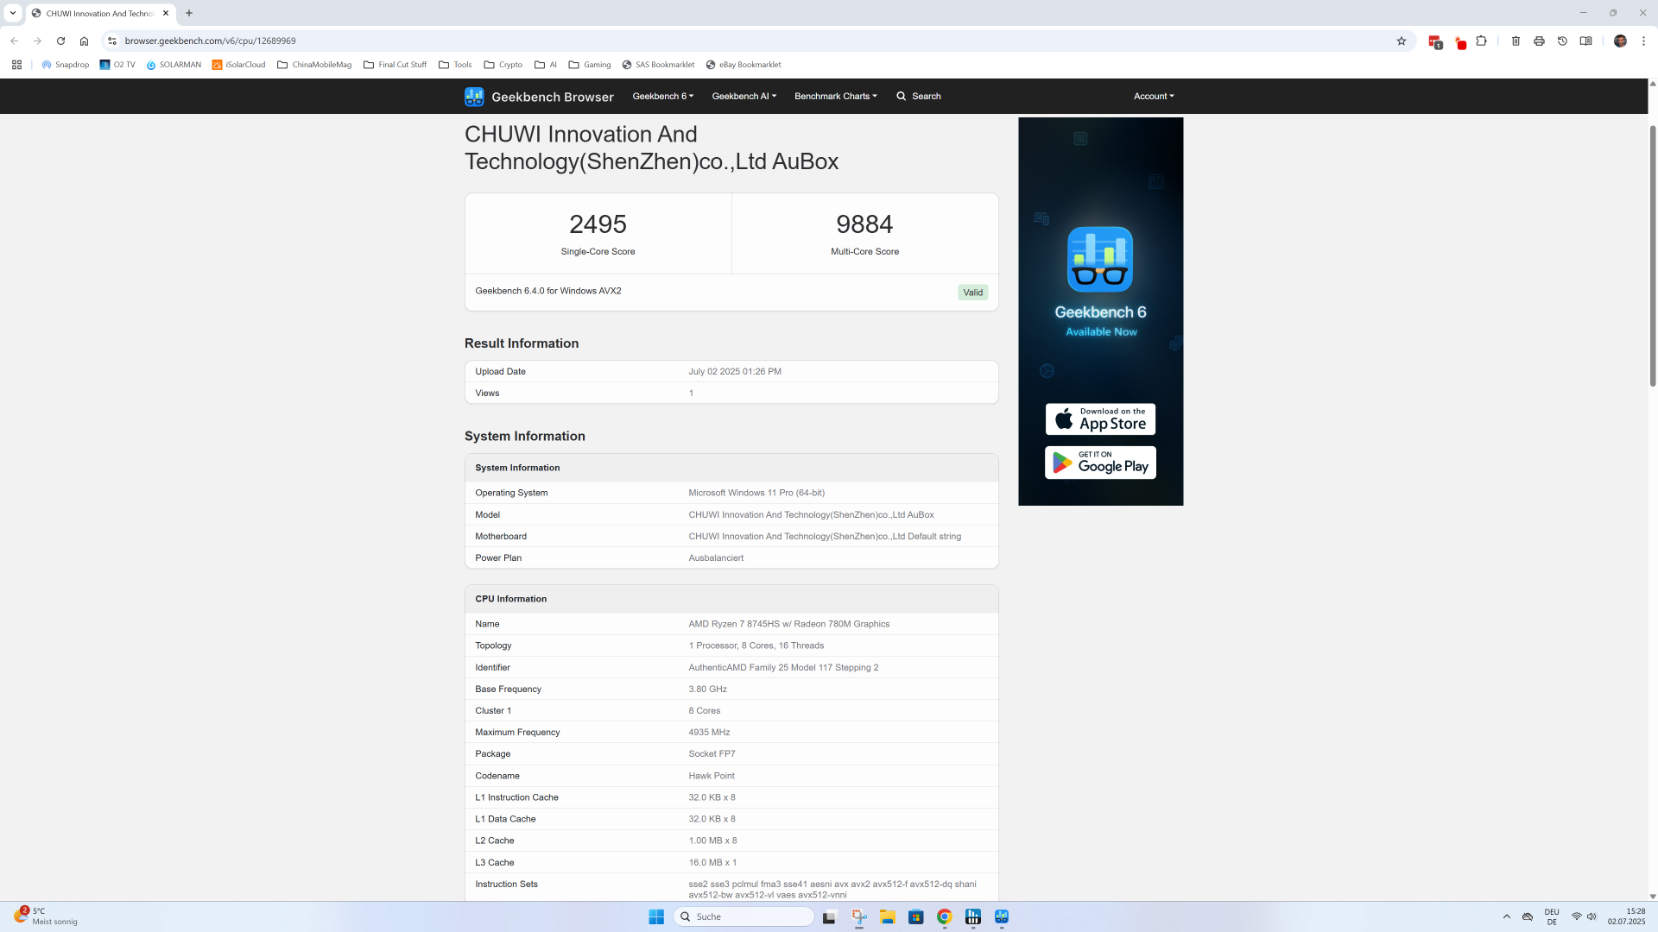The image size is (1658, 932).
Task: Open the iSolarCloud bookmark
Action: coord(239,65)
